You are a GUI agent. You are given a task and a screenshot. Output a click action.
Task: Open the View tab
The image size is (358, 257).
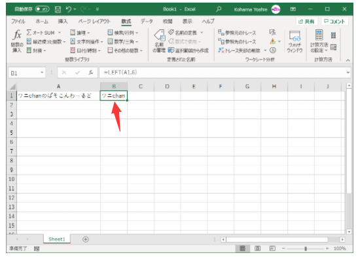(x=187, y=22)
